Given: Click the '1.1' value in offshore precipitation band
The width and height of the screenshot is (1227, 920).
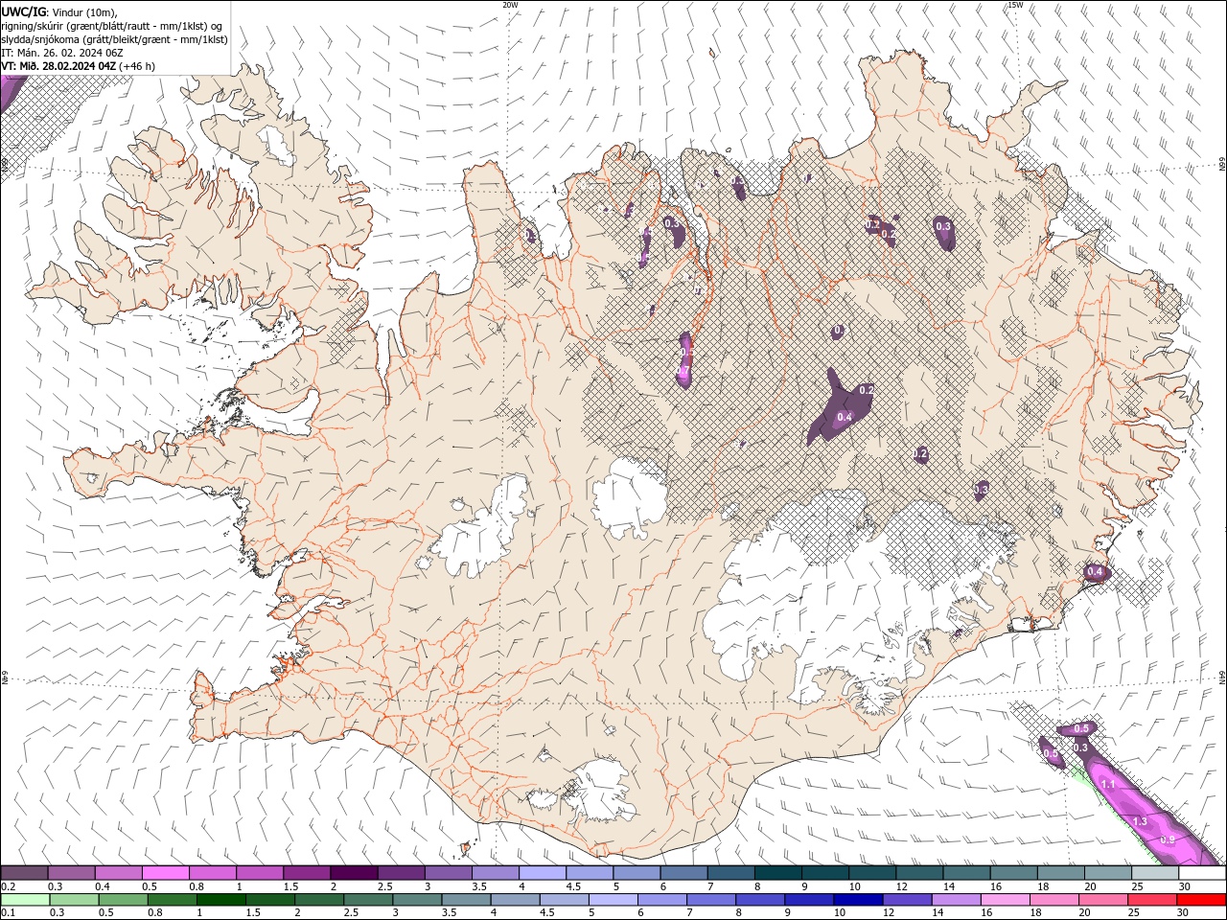Looking at the screenshot, I should pos(1108,784).
